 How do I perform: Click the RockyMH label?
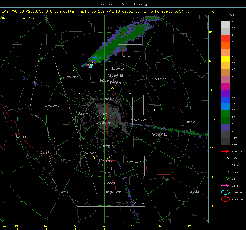(x=72, y=77)
